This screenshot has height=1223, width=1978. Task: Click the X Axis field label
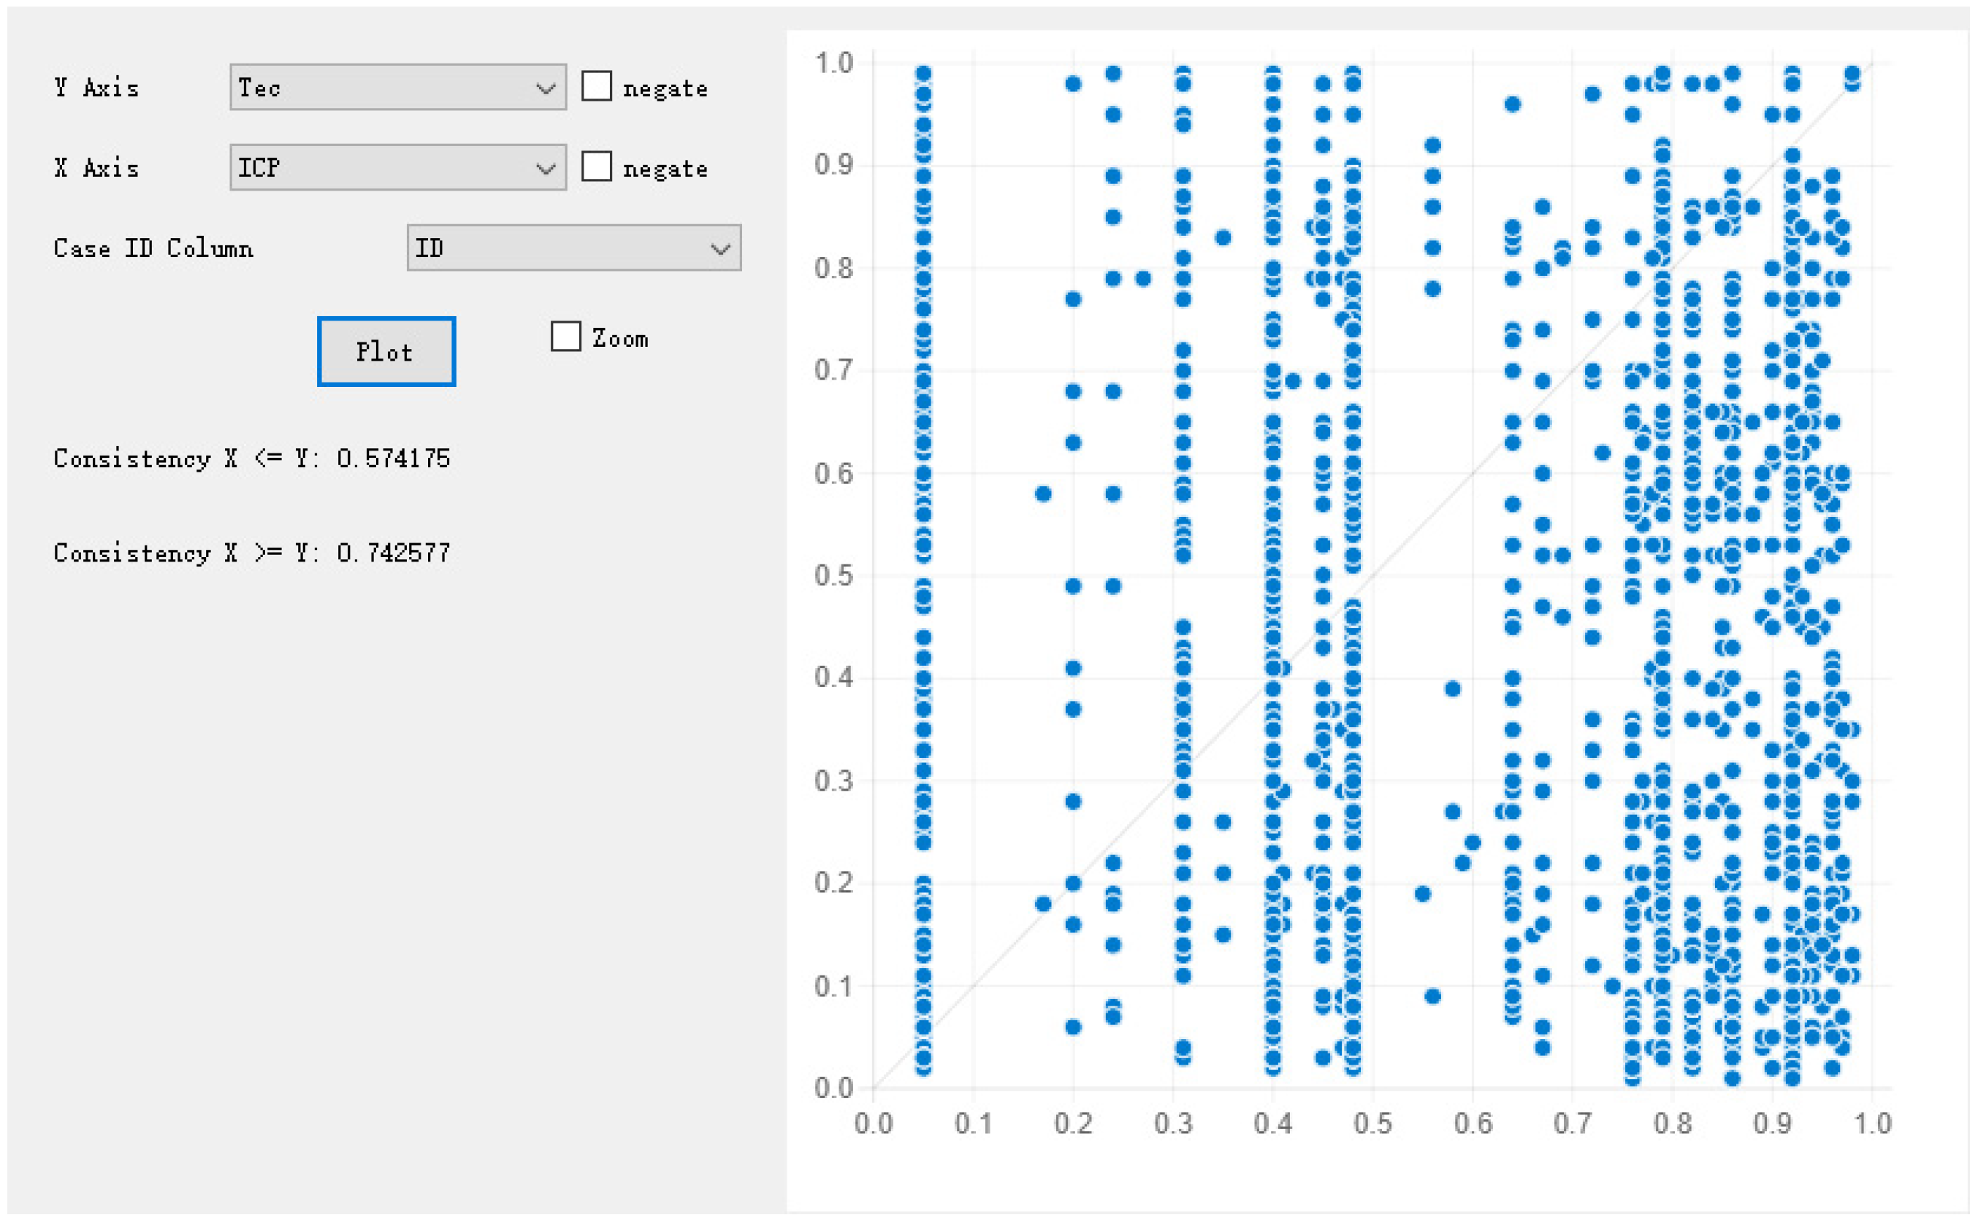(96, 168)
